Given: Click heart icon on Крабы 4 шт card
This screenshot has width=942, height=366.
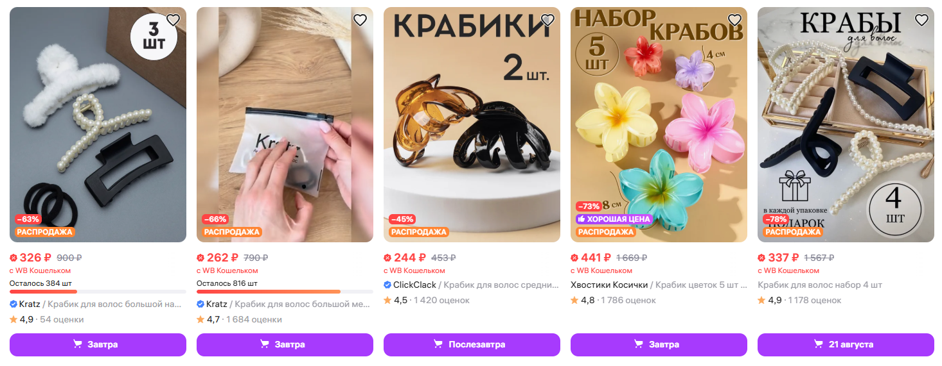Looking at the screenshot, I should pos(921,20).
